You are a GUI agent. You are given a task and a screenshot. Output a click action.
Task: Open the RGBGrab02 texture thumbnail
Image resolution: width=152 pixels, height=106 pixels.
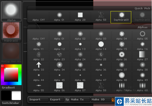[11, 32]
